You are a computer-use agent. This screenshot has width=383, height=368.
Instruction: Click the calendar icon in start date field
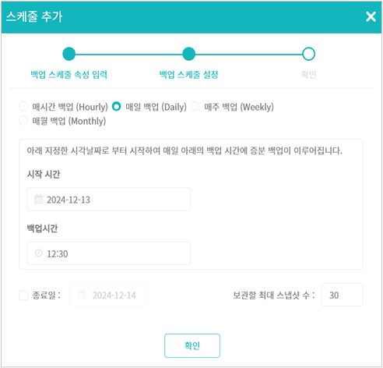tap(39, 199)
